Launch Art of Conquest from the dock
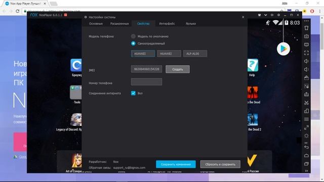This screenshot has width=324, height=182. (76, 161)
